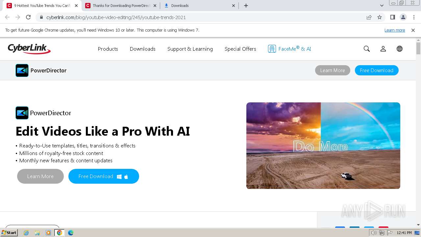
Task: Click 'Millions of royalty-free stock content' text
Action: pos(61,153)
